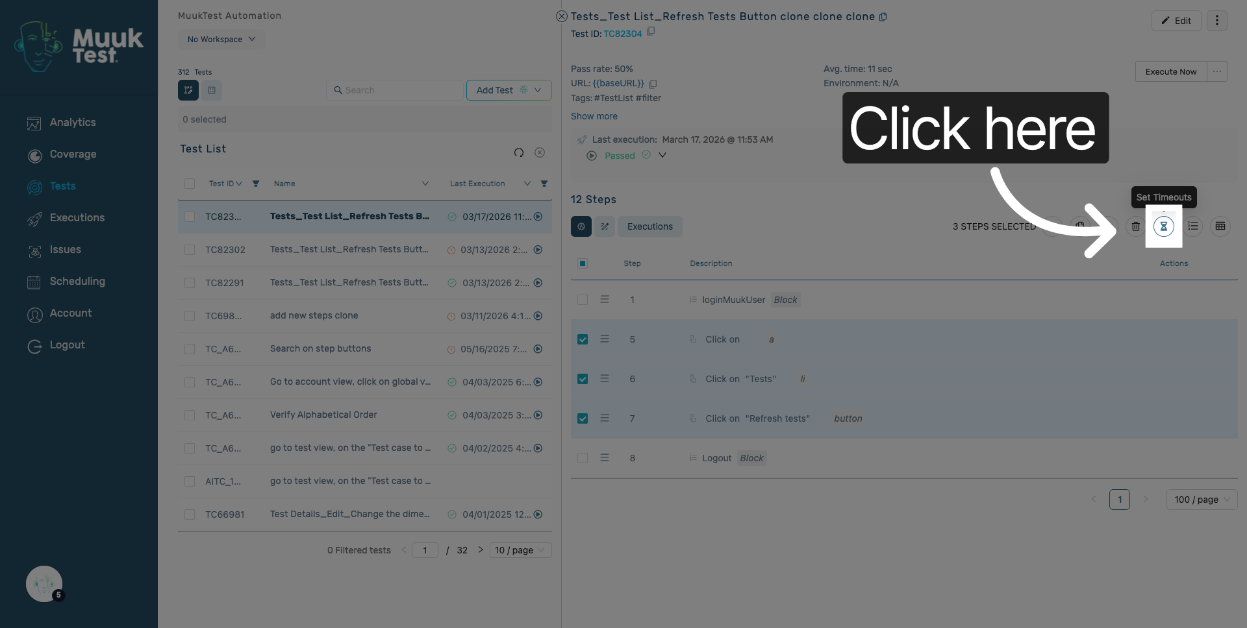Uncheck the checkbox for step 6 Click on "Tests"
The width and height of the screenshot is (1247, 628).
583,379
